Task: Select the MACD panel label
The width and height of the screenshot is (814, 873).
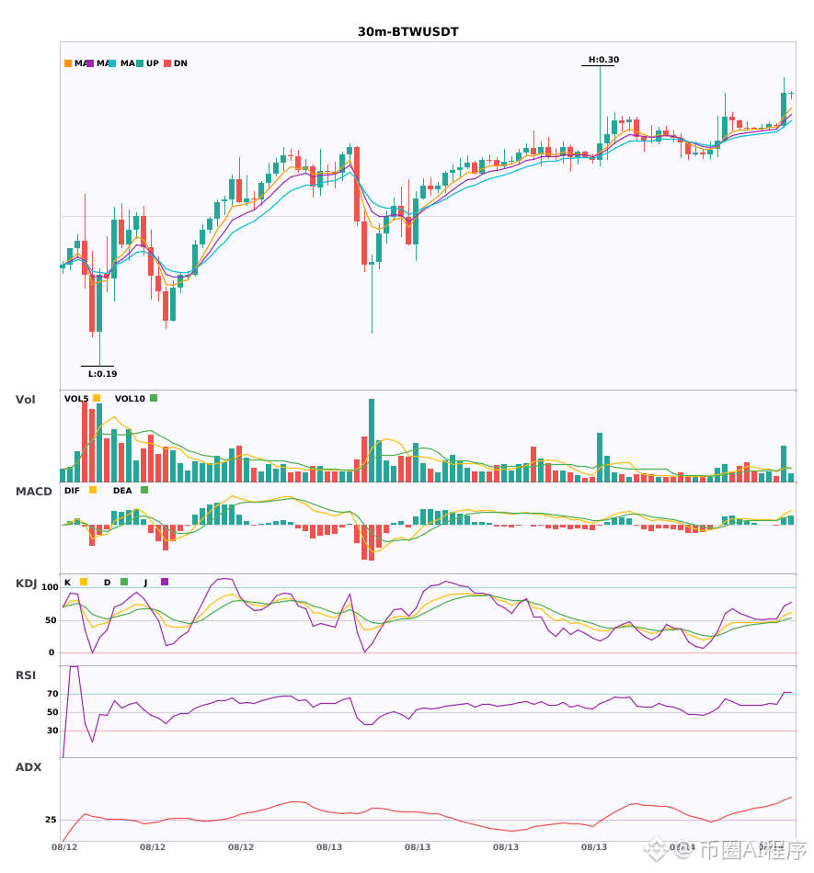Action: point(33,492)
